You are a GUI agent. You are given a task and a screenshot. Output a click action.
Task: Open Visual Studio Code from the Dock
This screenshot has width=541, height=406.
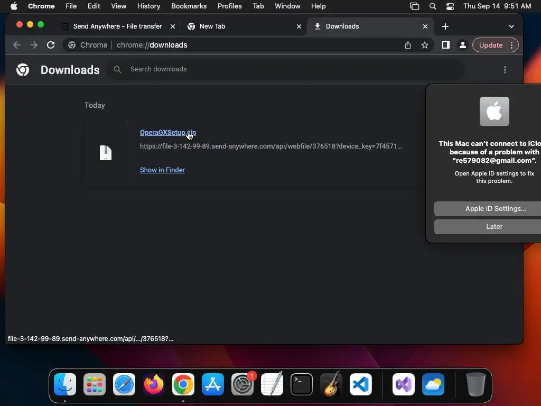coord(361,384)
